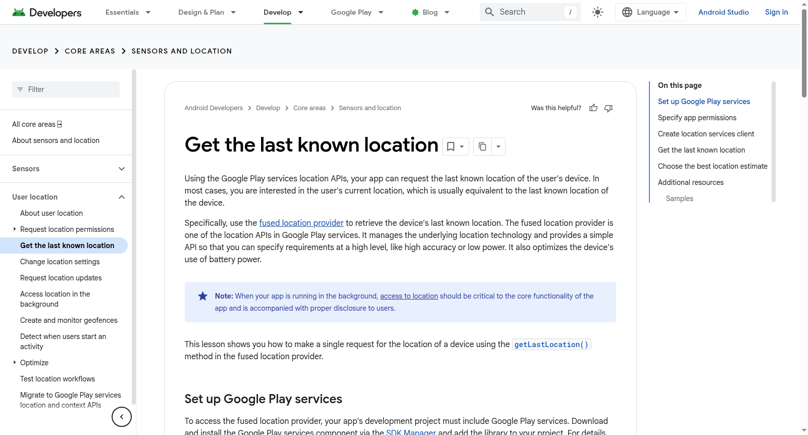Click DEVELOP in top breadcrumb
This screenshot has height=435, width=808.
[30, 51]
